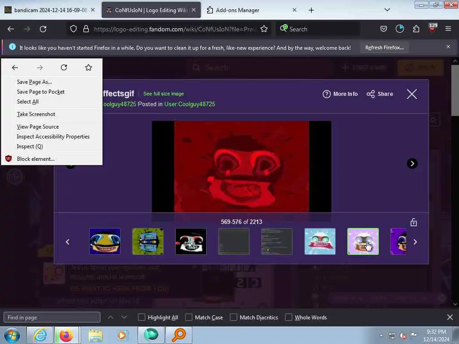Expand the list all tabs arrow
This screenshot has height=344, width=459.
tap(387, 10)
